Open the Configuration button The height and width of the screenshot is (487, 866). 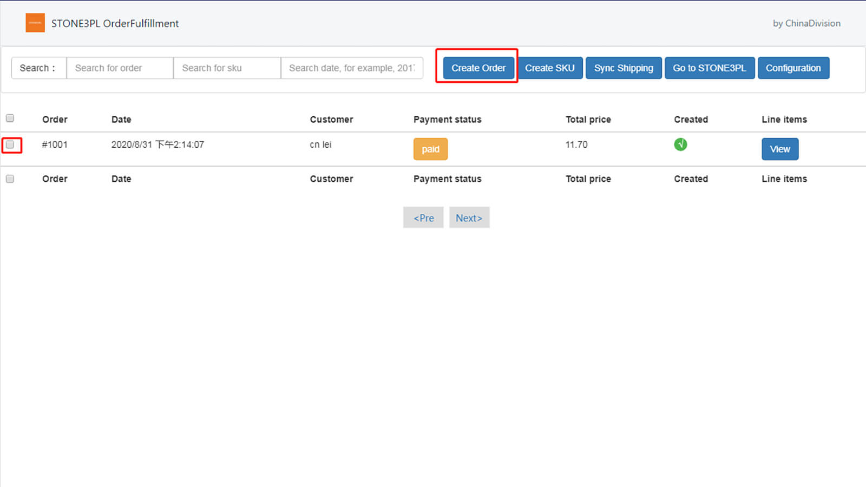[x=793, y=68]
